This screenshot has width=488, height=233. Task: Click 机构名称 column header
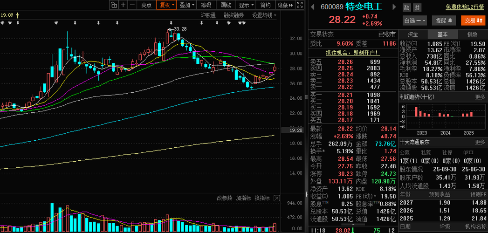click(x=475, y=226)
